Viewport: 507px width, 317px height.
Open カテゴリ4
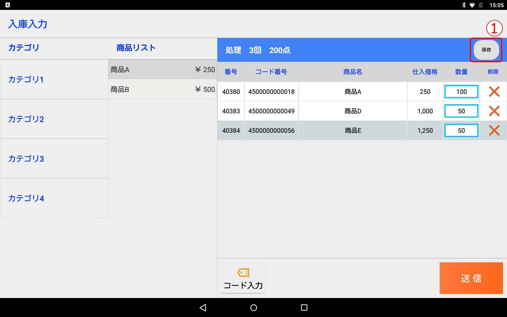54,198
